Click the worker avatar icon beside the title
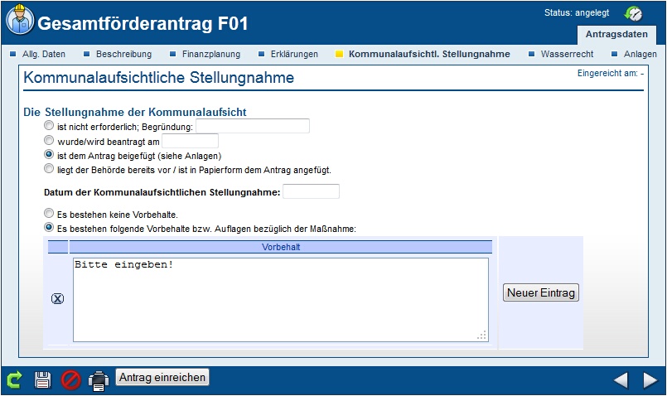Image resolution: width=667 pixels, height=396 pixels. coord(20,20)
